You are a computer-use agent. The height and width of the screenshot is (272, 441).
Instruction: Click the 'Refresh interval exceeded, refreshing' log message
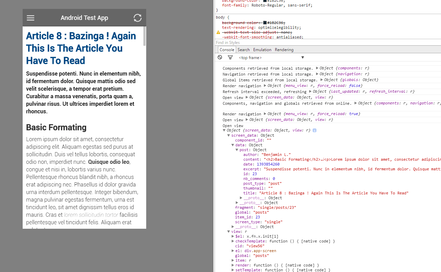click(265, 92)
